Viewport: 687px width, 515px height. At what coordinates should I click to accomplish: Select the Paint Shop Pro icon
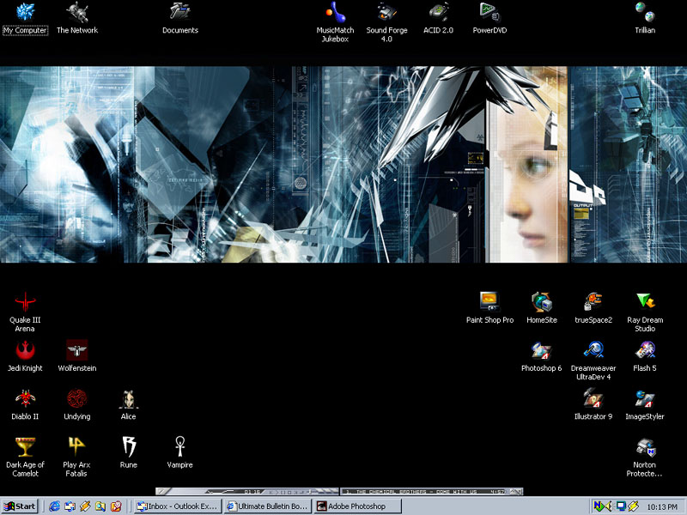tap(489, 308)
